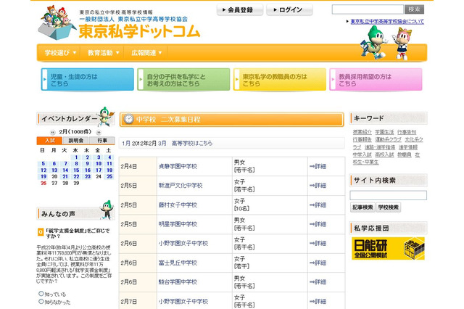
Task: Click the 行事告知 keyword link
Action: click(407, 132)
